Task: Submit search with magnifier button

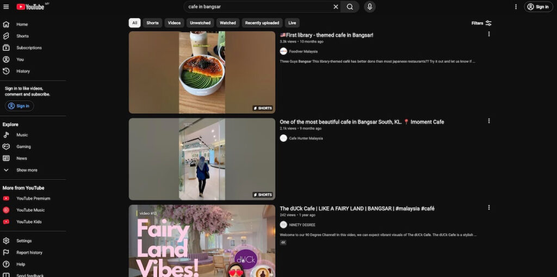Action: coord(350,7)
